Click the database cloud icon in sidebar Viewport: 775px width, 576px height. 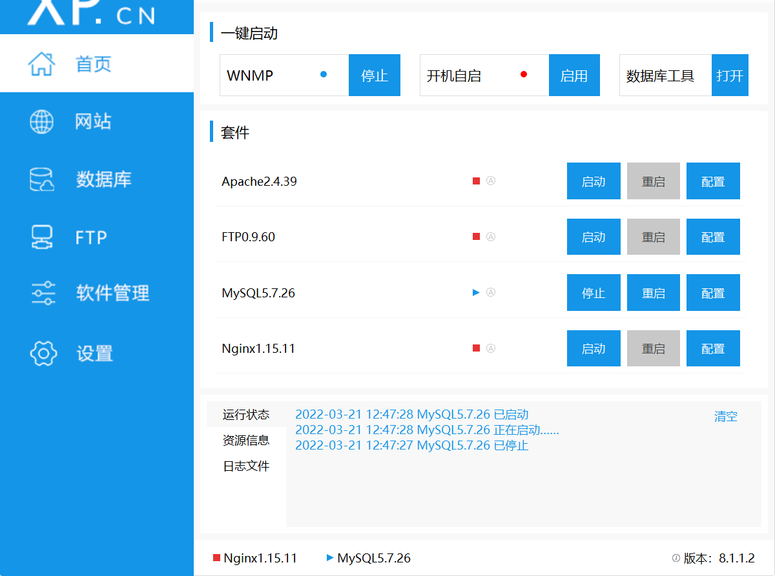pyautogui.click(x=43, y=179)
